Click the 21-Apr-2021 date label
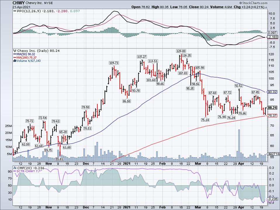This screenshot has height=210, width=280. pos(21,7)
